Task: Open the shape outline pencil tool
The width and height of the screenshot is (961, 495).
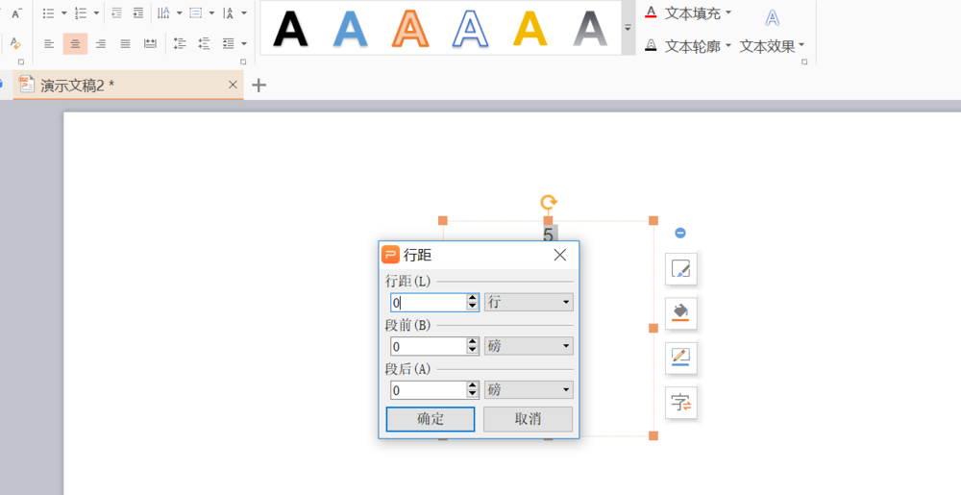Action: coord(681,358)
